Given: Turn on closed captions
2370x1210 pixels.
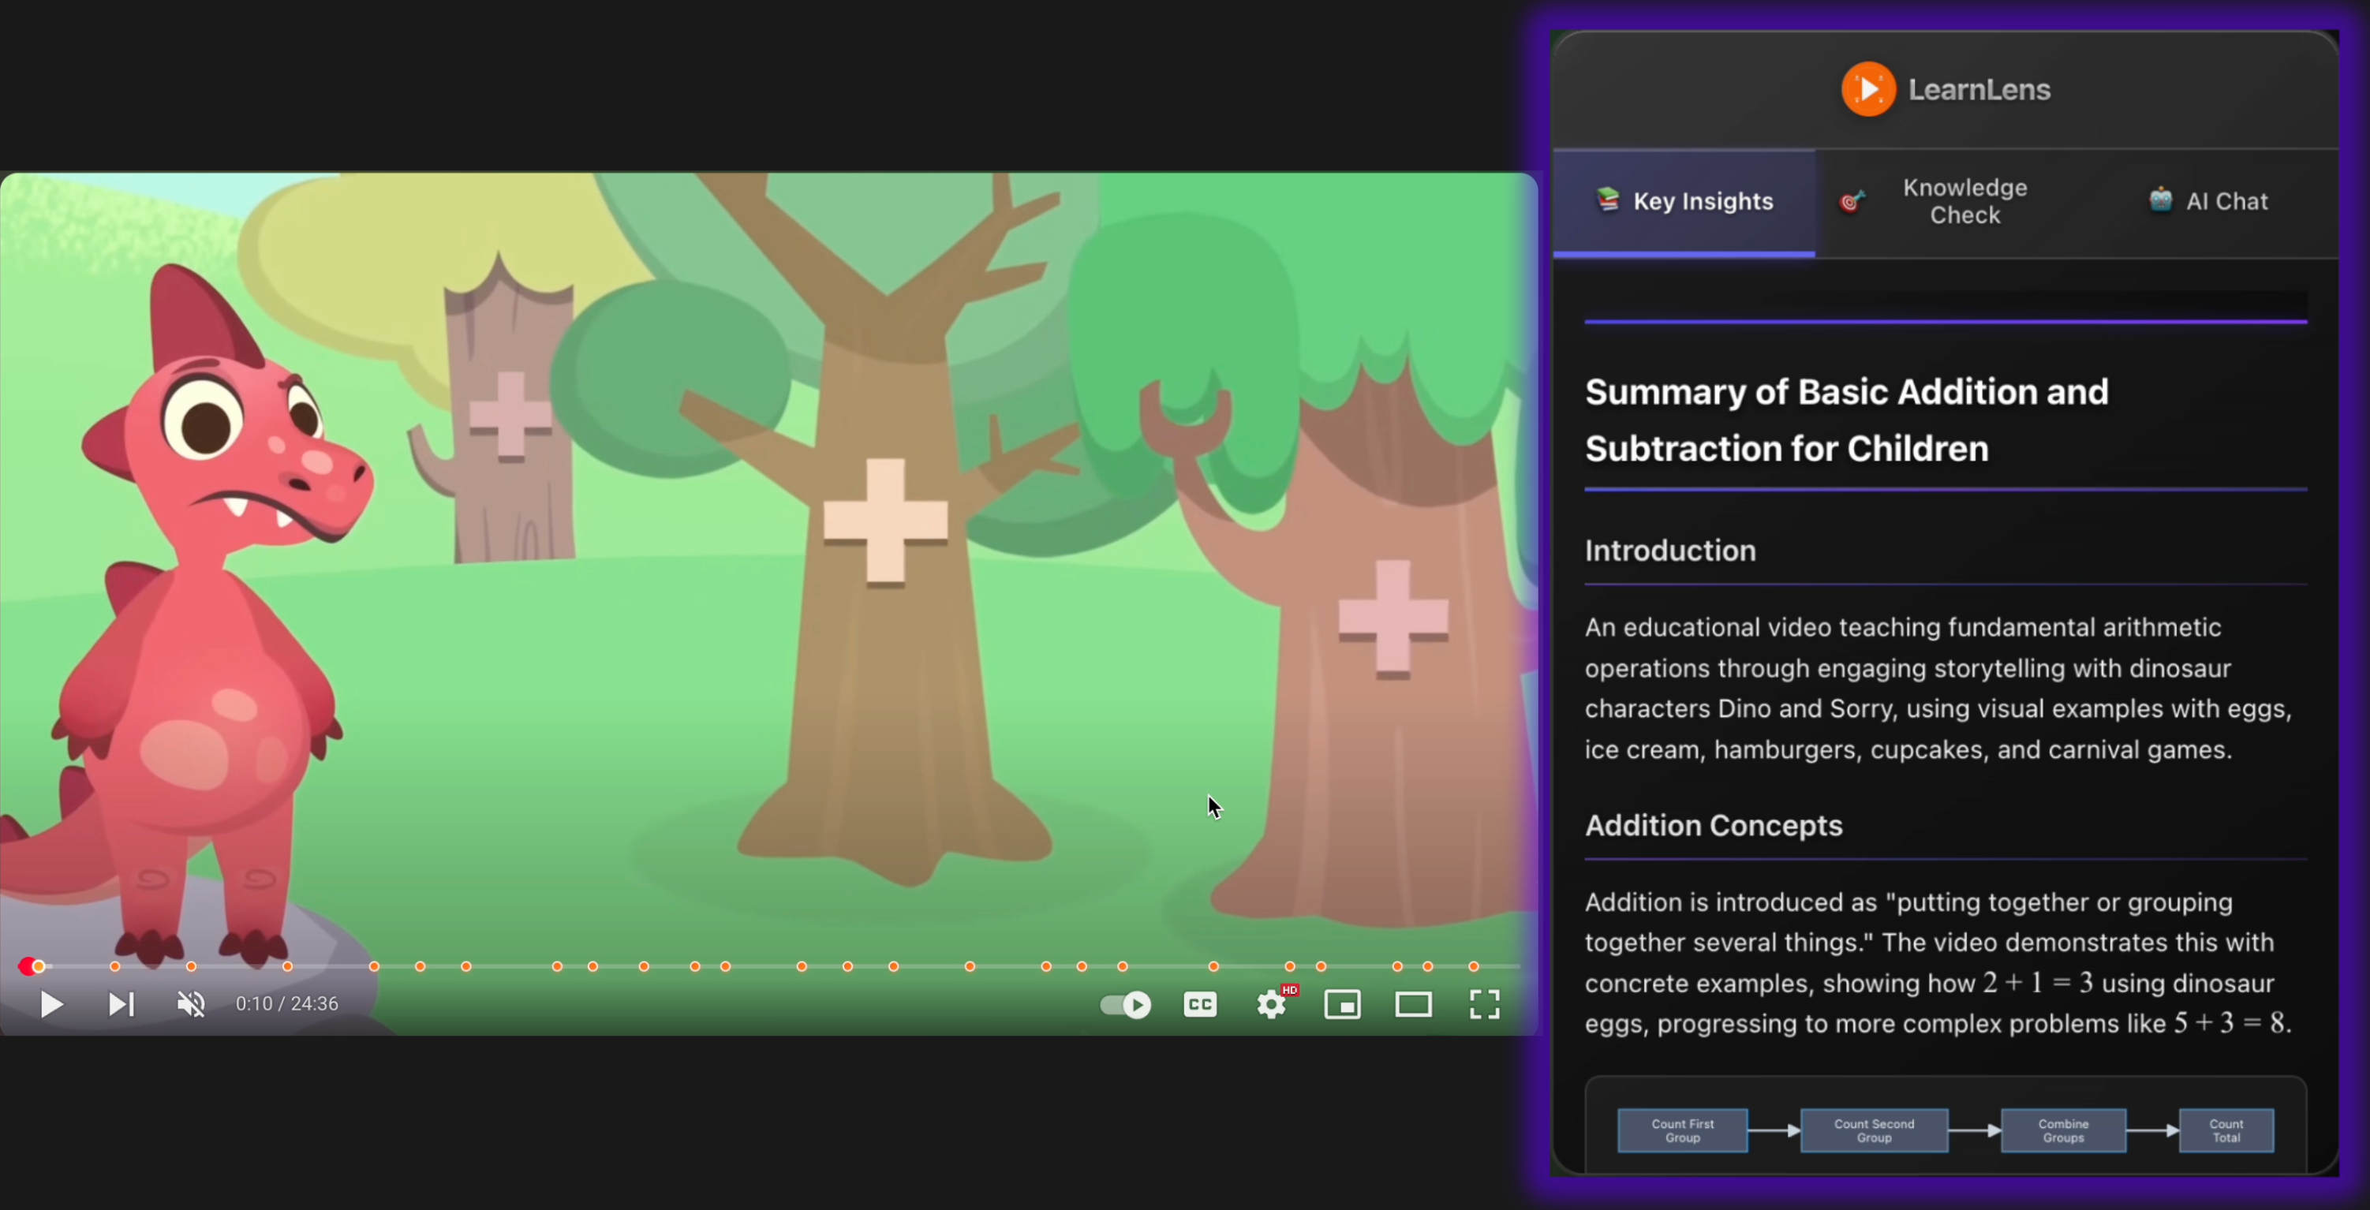Looking at the screenshot, I should tap(1200, 1004).
